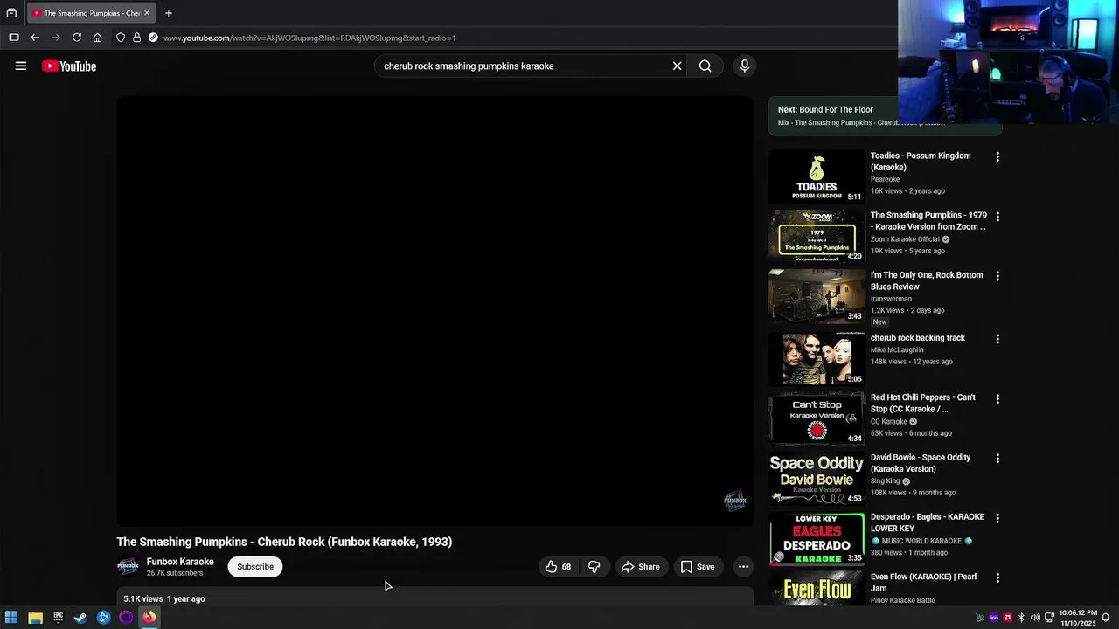Image resolution: width=1119 pixels, height=629 pixels.
Task: Switch to Firefox taskbar icon
Action: point(149,618)
